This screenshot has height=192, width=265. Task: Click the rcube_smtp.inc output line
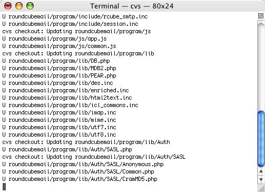tap(75, 16)
